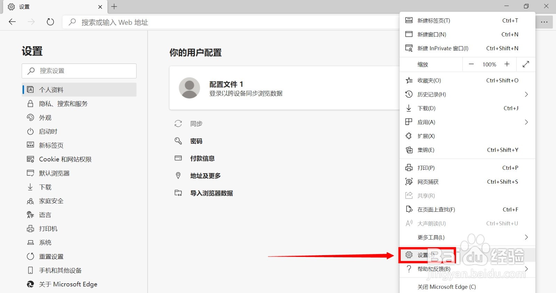This screenshot has height=293, width=556.
Task: Increase zoom with plus button
Action: click(507, 64)
